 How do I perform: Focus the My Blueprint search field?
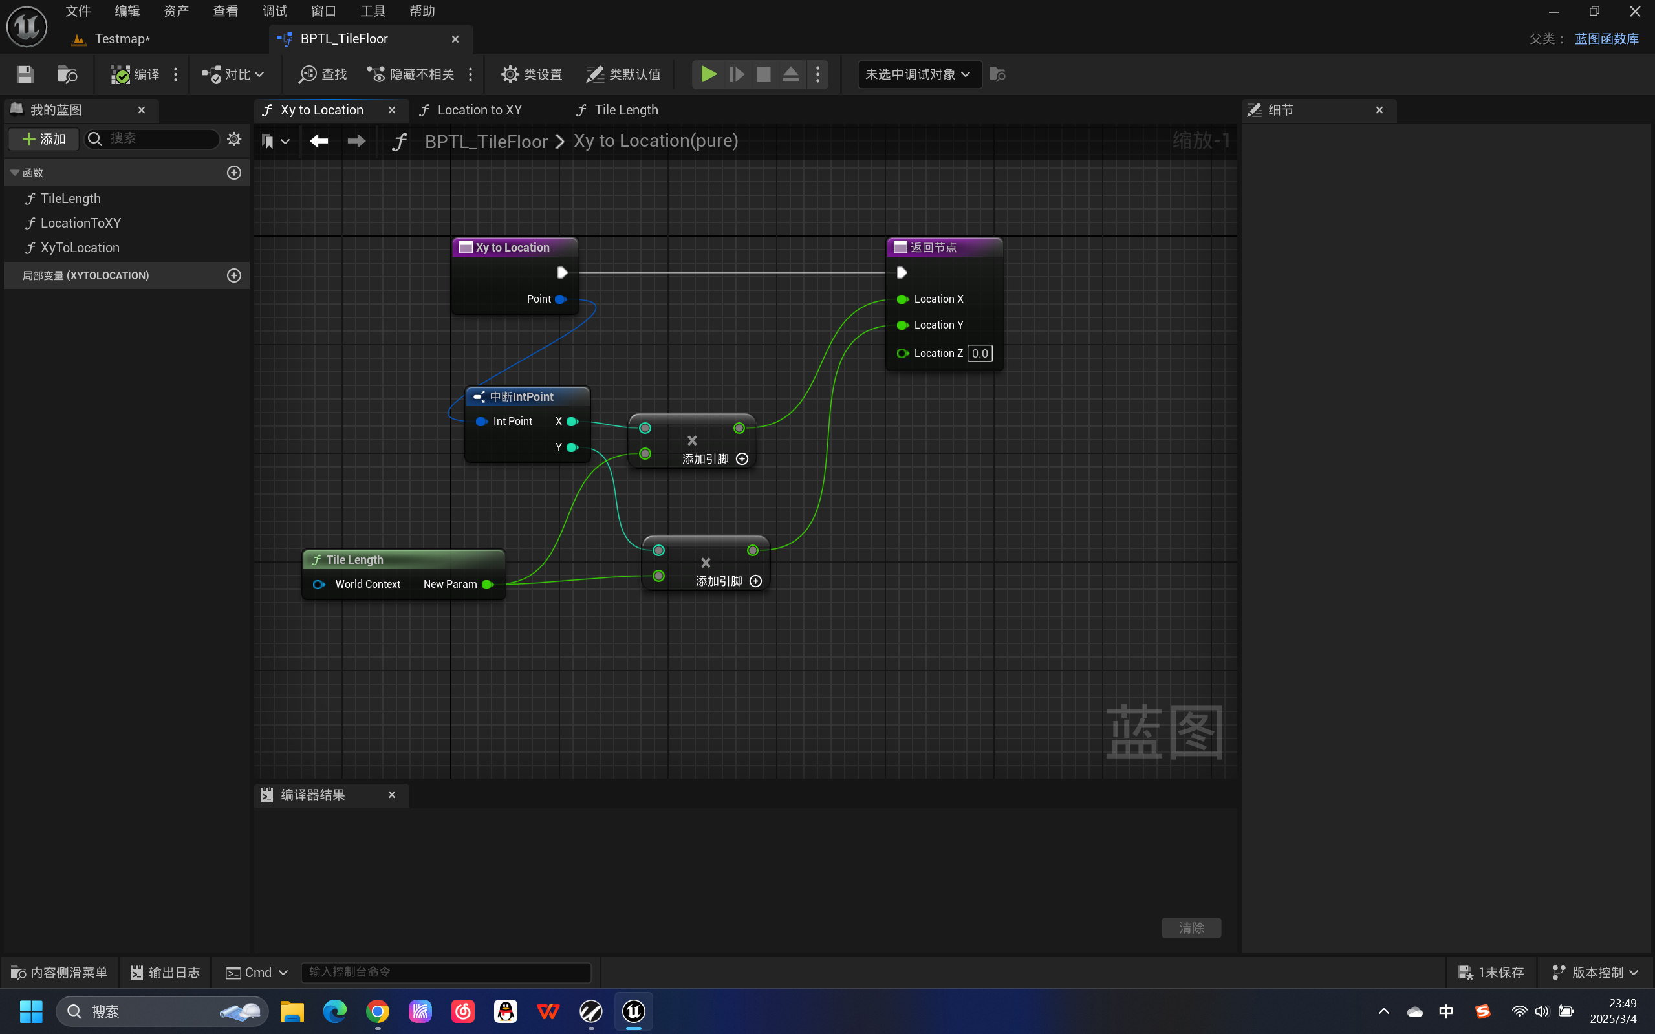[152, 139]
